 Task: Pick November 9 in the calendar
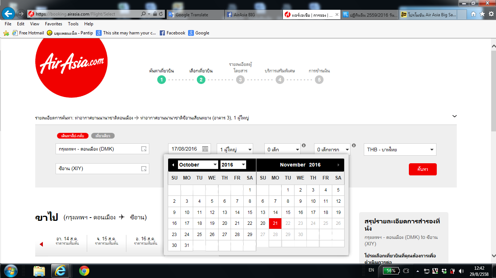click(300, 201)
